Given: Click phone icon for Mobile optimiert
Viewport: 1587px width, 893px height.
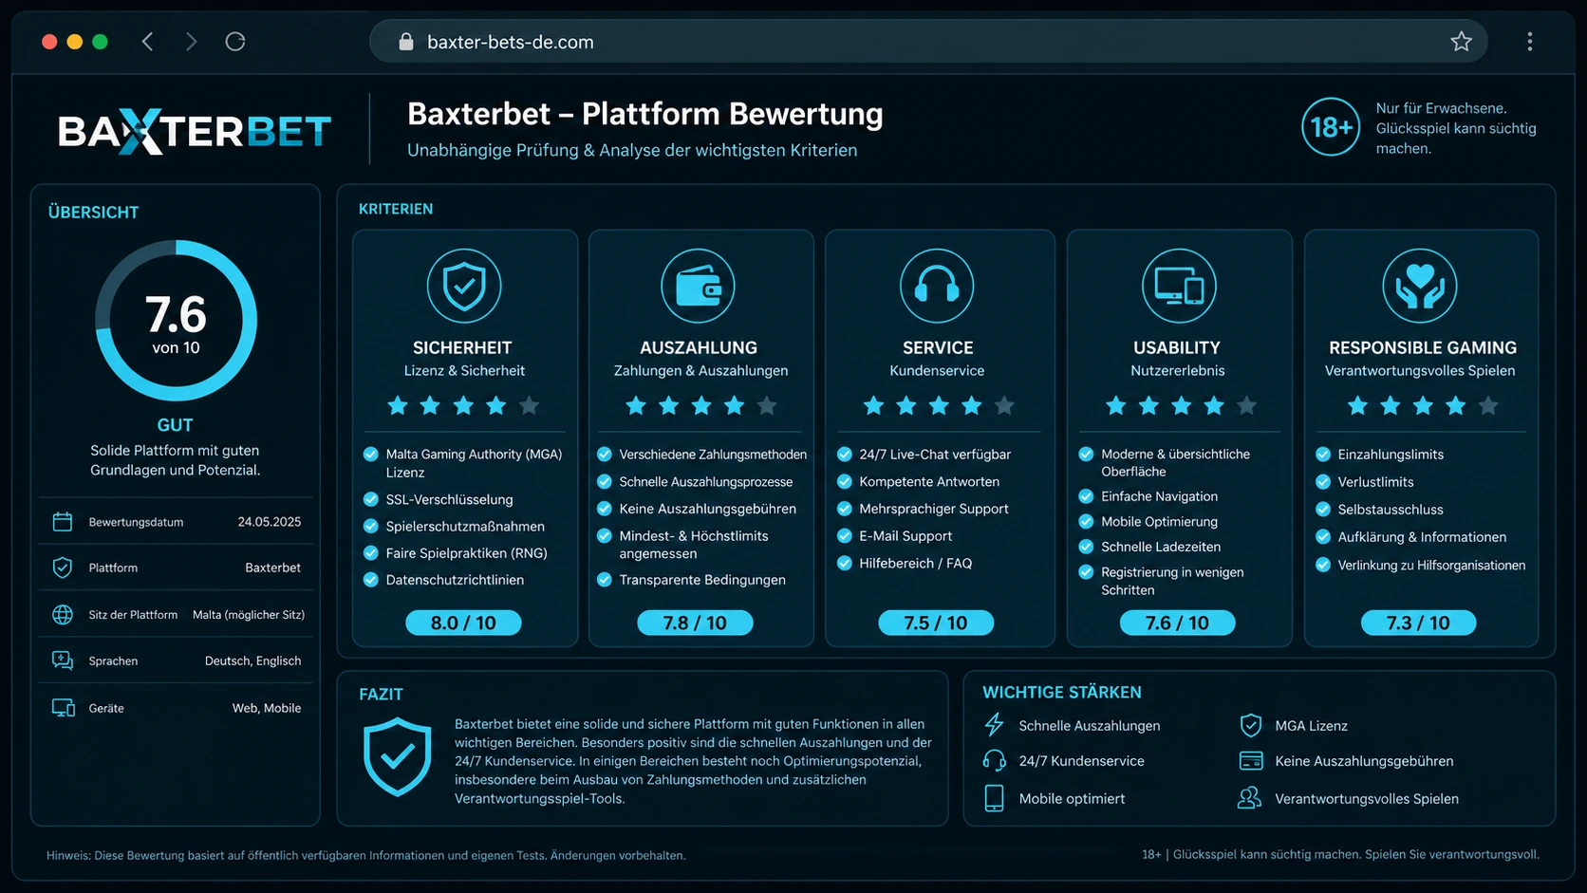Looking at the screenshot, I should (994, 798).
